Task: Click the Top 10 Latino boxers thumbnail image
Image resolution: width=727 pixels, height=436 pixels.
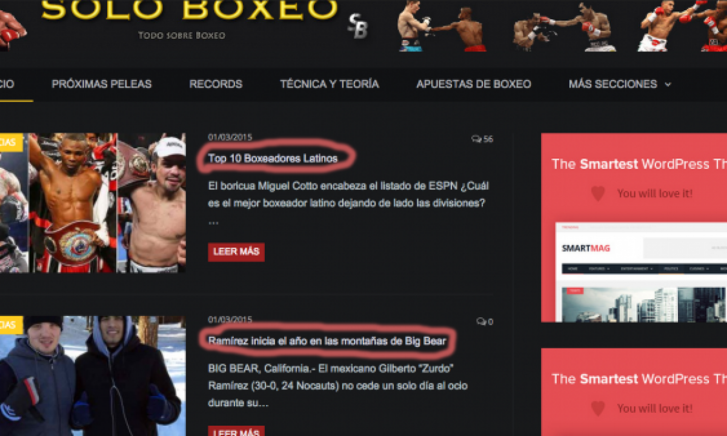Action: [93, 203]
